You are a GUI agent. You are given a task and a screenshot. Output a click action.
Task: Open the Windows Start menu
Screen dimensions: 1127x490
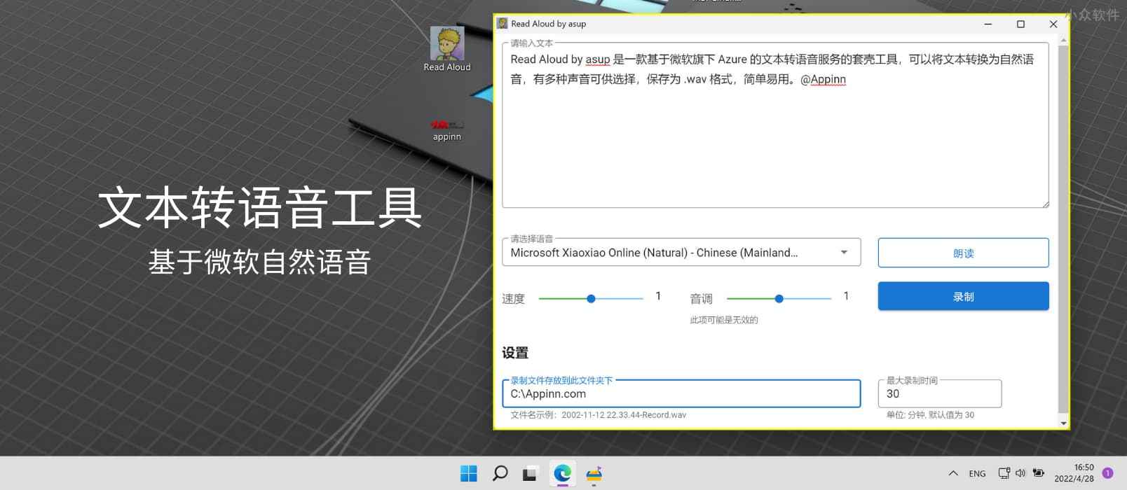[469, 474]
